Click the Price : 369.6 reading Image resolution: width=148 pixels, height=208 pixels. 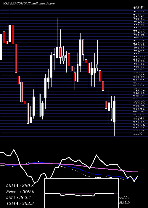[x=20, y=192]
